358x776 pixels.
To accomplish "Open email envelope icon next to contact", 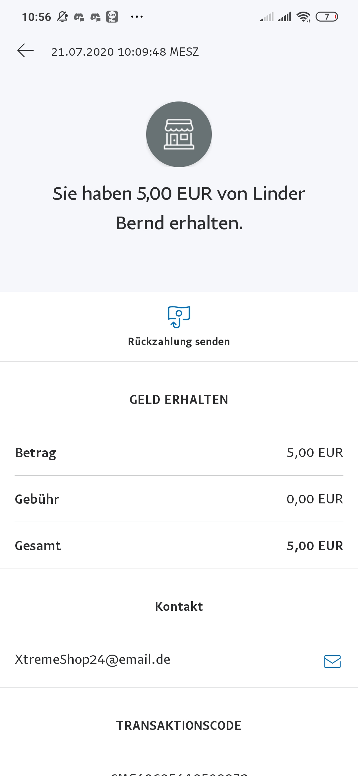I will (332, 661).
